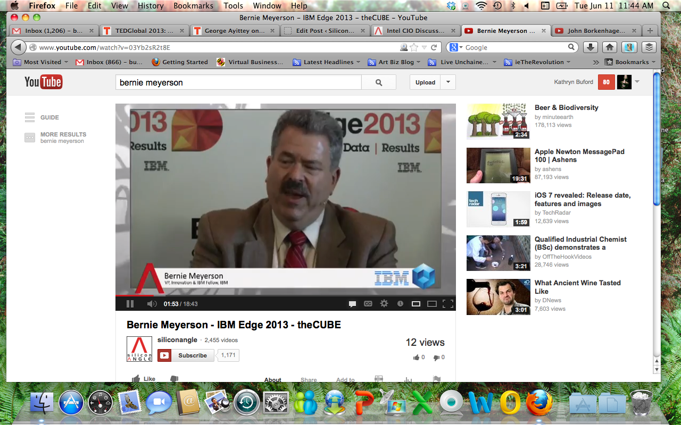The height and width of the screenshot is (425, 681).
Task: Open the URL history dropdown arrow
Action: (424, 47)
